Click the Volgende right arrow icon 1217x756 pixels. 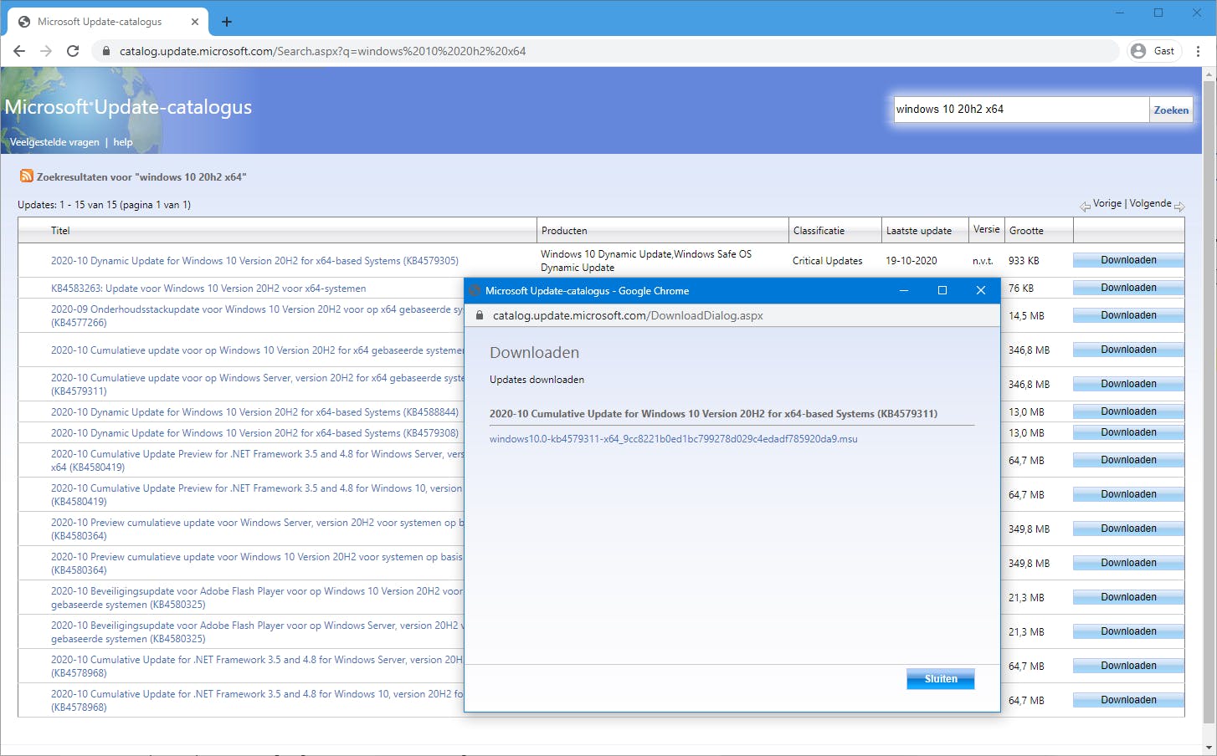pyautogui.click(x=1179, y=206)
